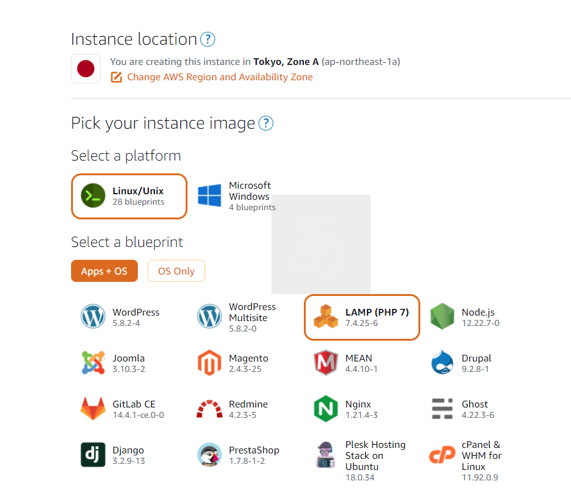
Task: Click the Node.js hexagon icon
Action: [442, 316]
